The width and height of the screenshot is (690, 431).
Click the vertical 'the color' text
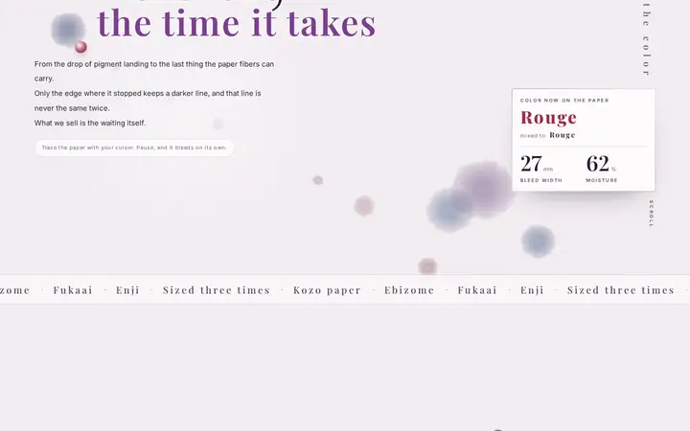pos(646,38)
